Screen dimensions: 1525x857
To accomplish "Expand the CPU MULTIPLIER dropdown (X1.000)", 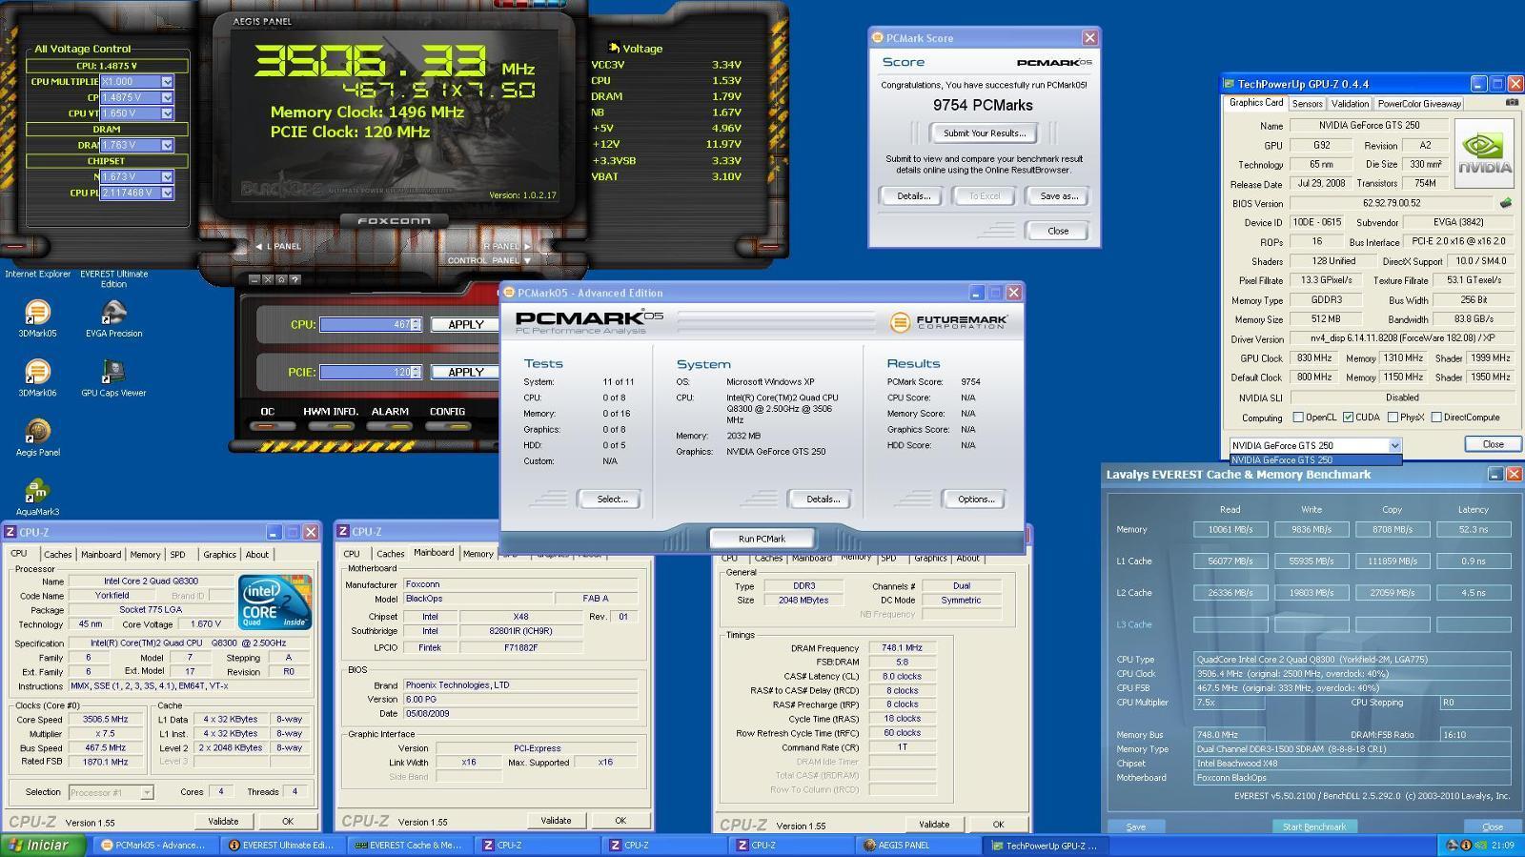I will (x=167, y=82).
